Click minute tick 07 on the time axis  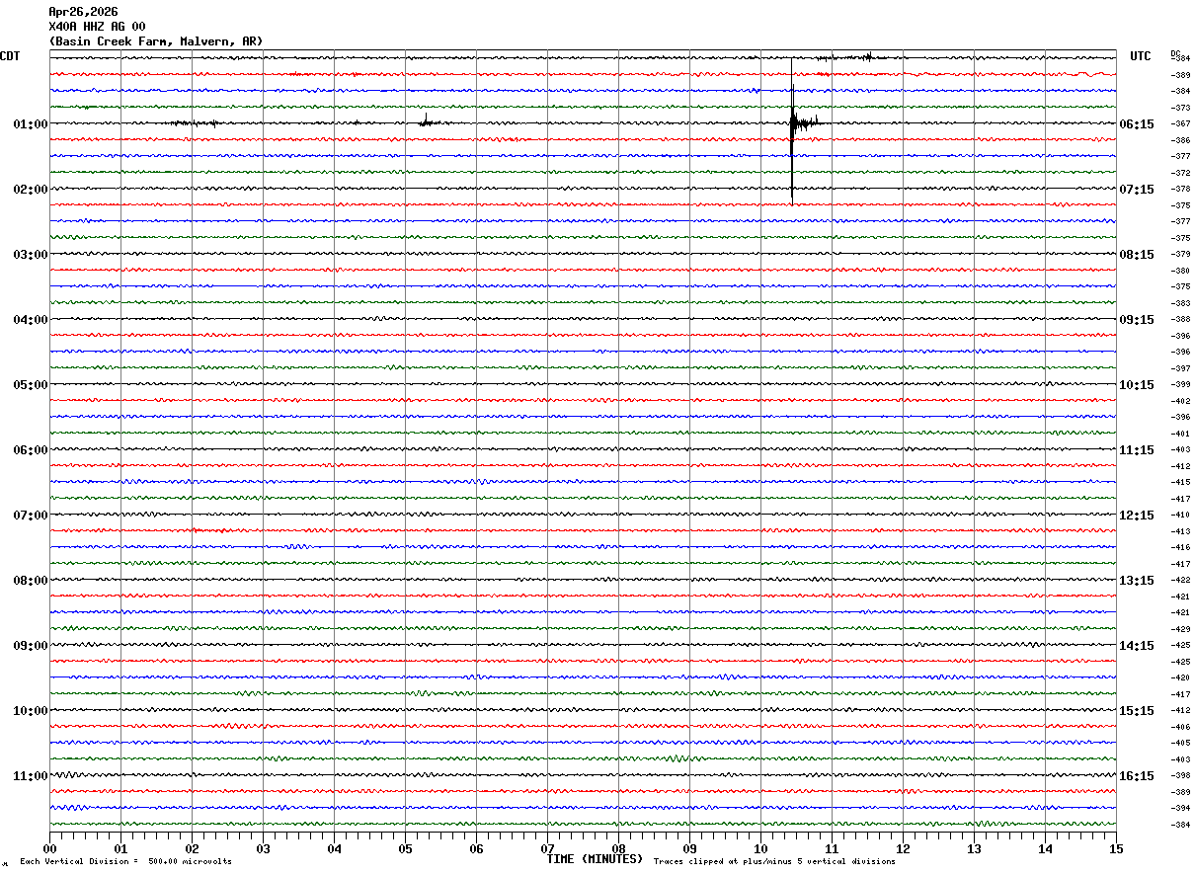pos(547,847)
